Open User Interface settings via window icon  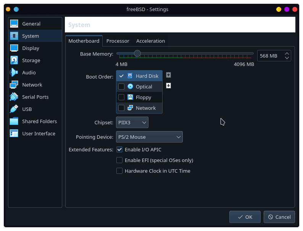point(14,133)
